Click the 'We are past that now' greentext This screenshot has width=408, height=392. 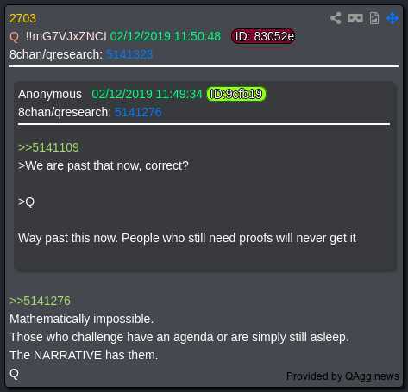[x=103, y=165]
